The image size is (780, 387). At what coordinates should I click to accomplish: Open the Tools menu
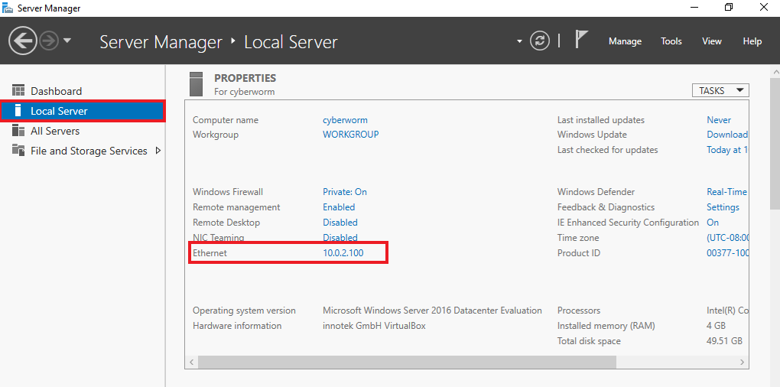pyautogui.click(x=671, y=41)
